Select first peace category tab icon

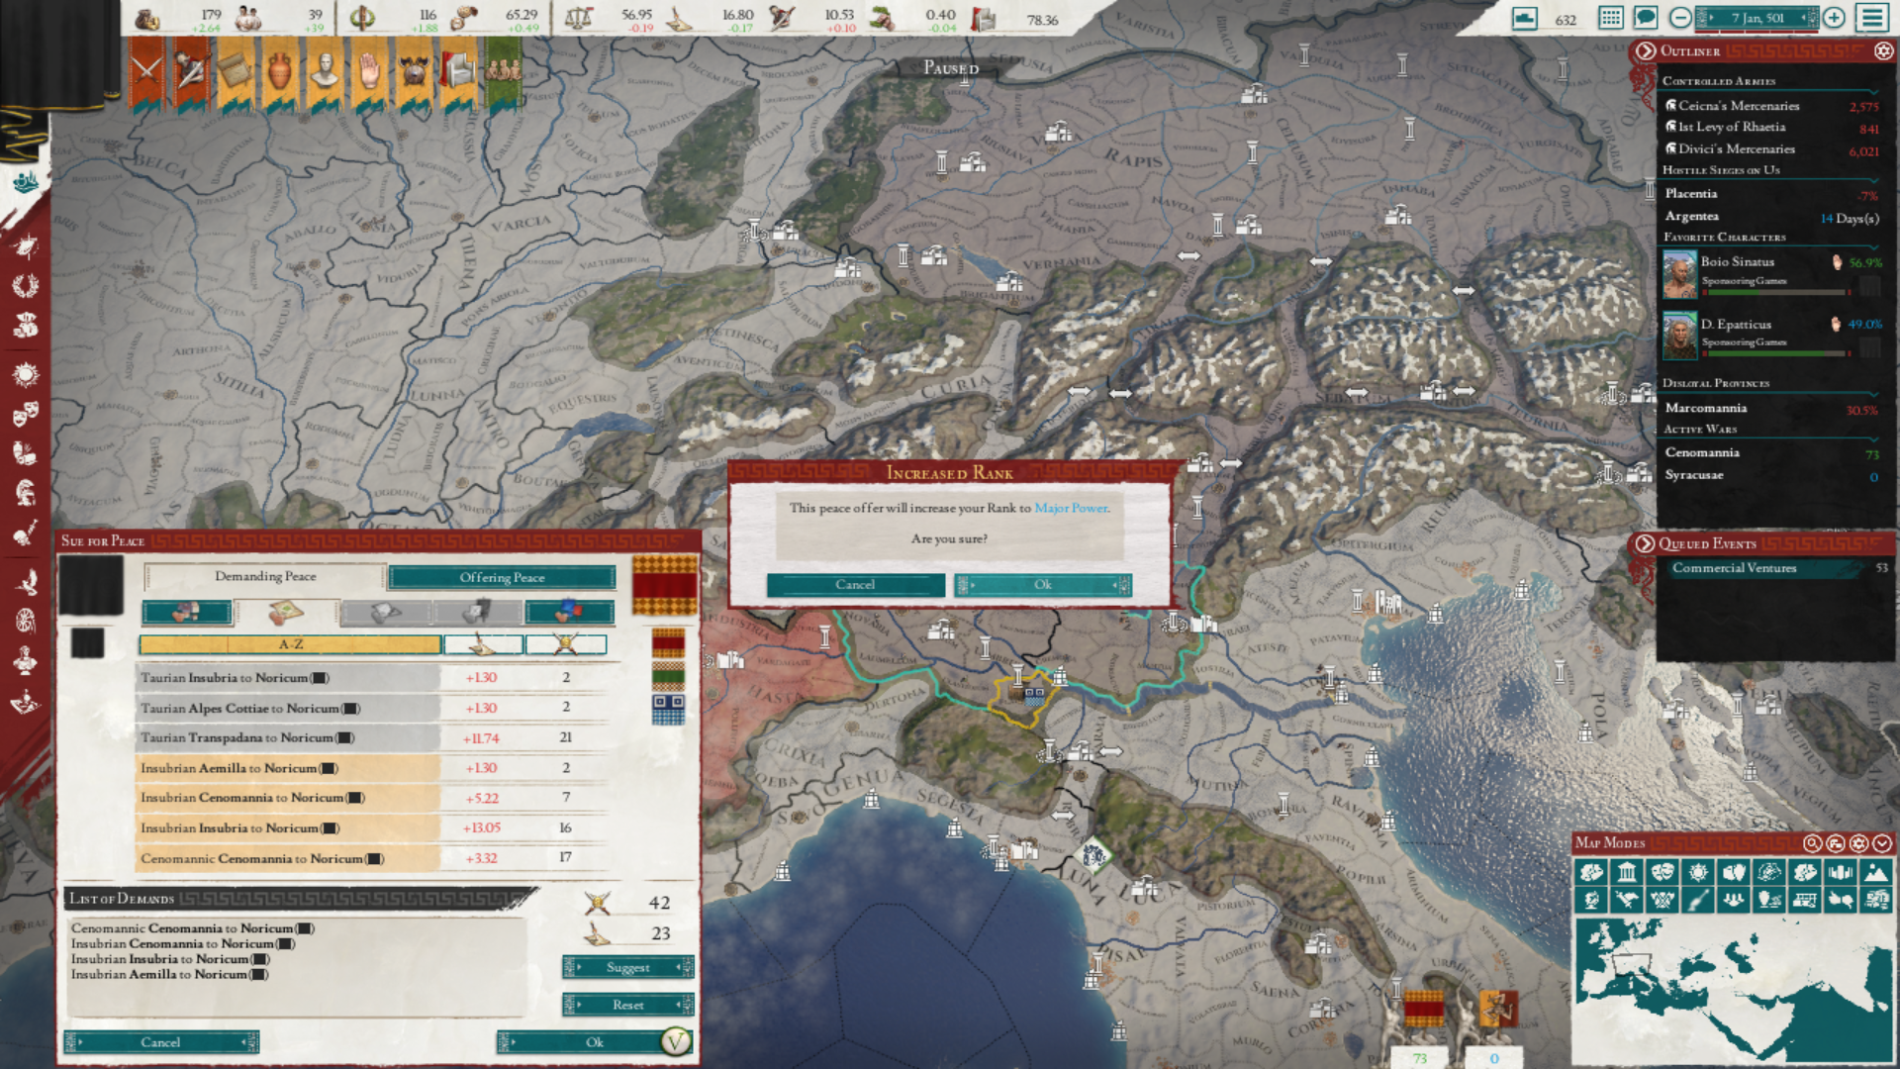click(x=187, y=613)
